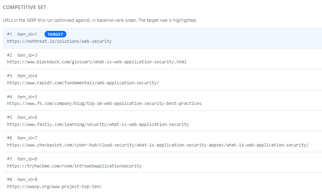This screenshot has width=322, height=193.
Task: Click rank number #6
Action: tap(9, 138)
